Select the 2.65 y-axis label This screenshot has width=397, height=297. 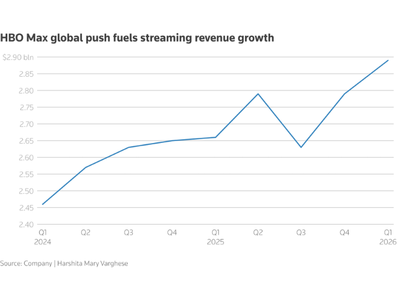(26, 141)
